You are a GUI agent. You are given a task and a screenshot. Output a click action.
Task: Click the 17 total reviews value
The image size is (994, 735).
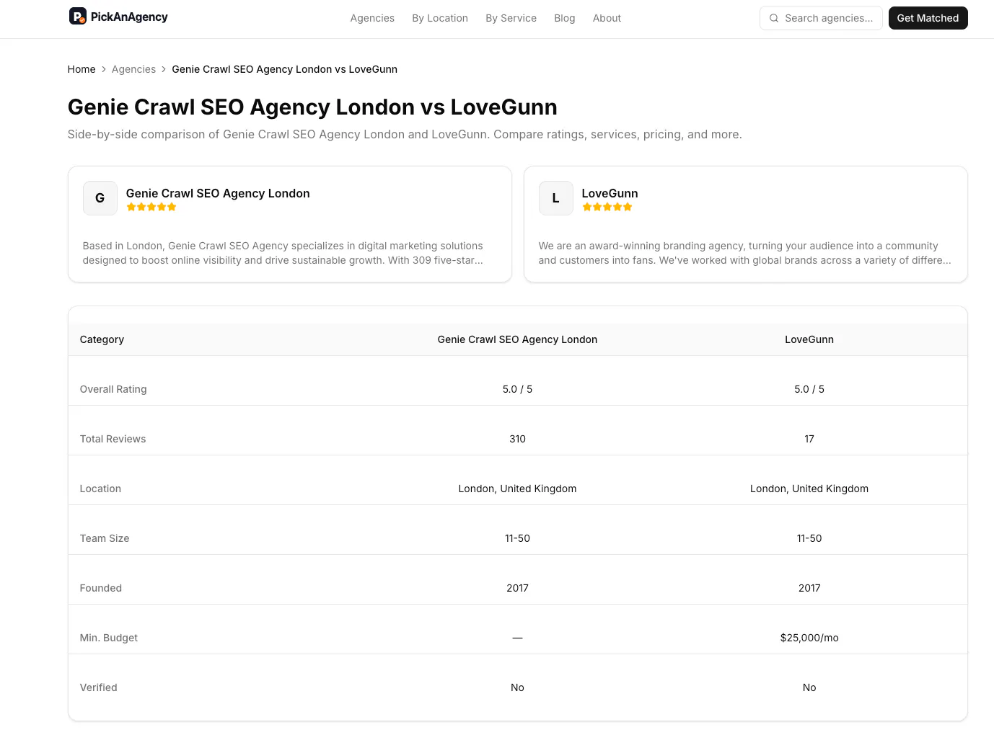click(x=809, y=439)
